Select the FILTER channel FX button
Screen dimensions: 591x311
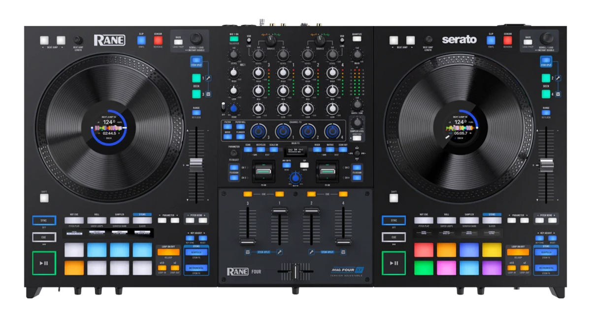pyautogui.click(x=228, y=126)
